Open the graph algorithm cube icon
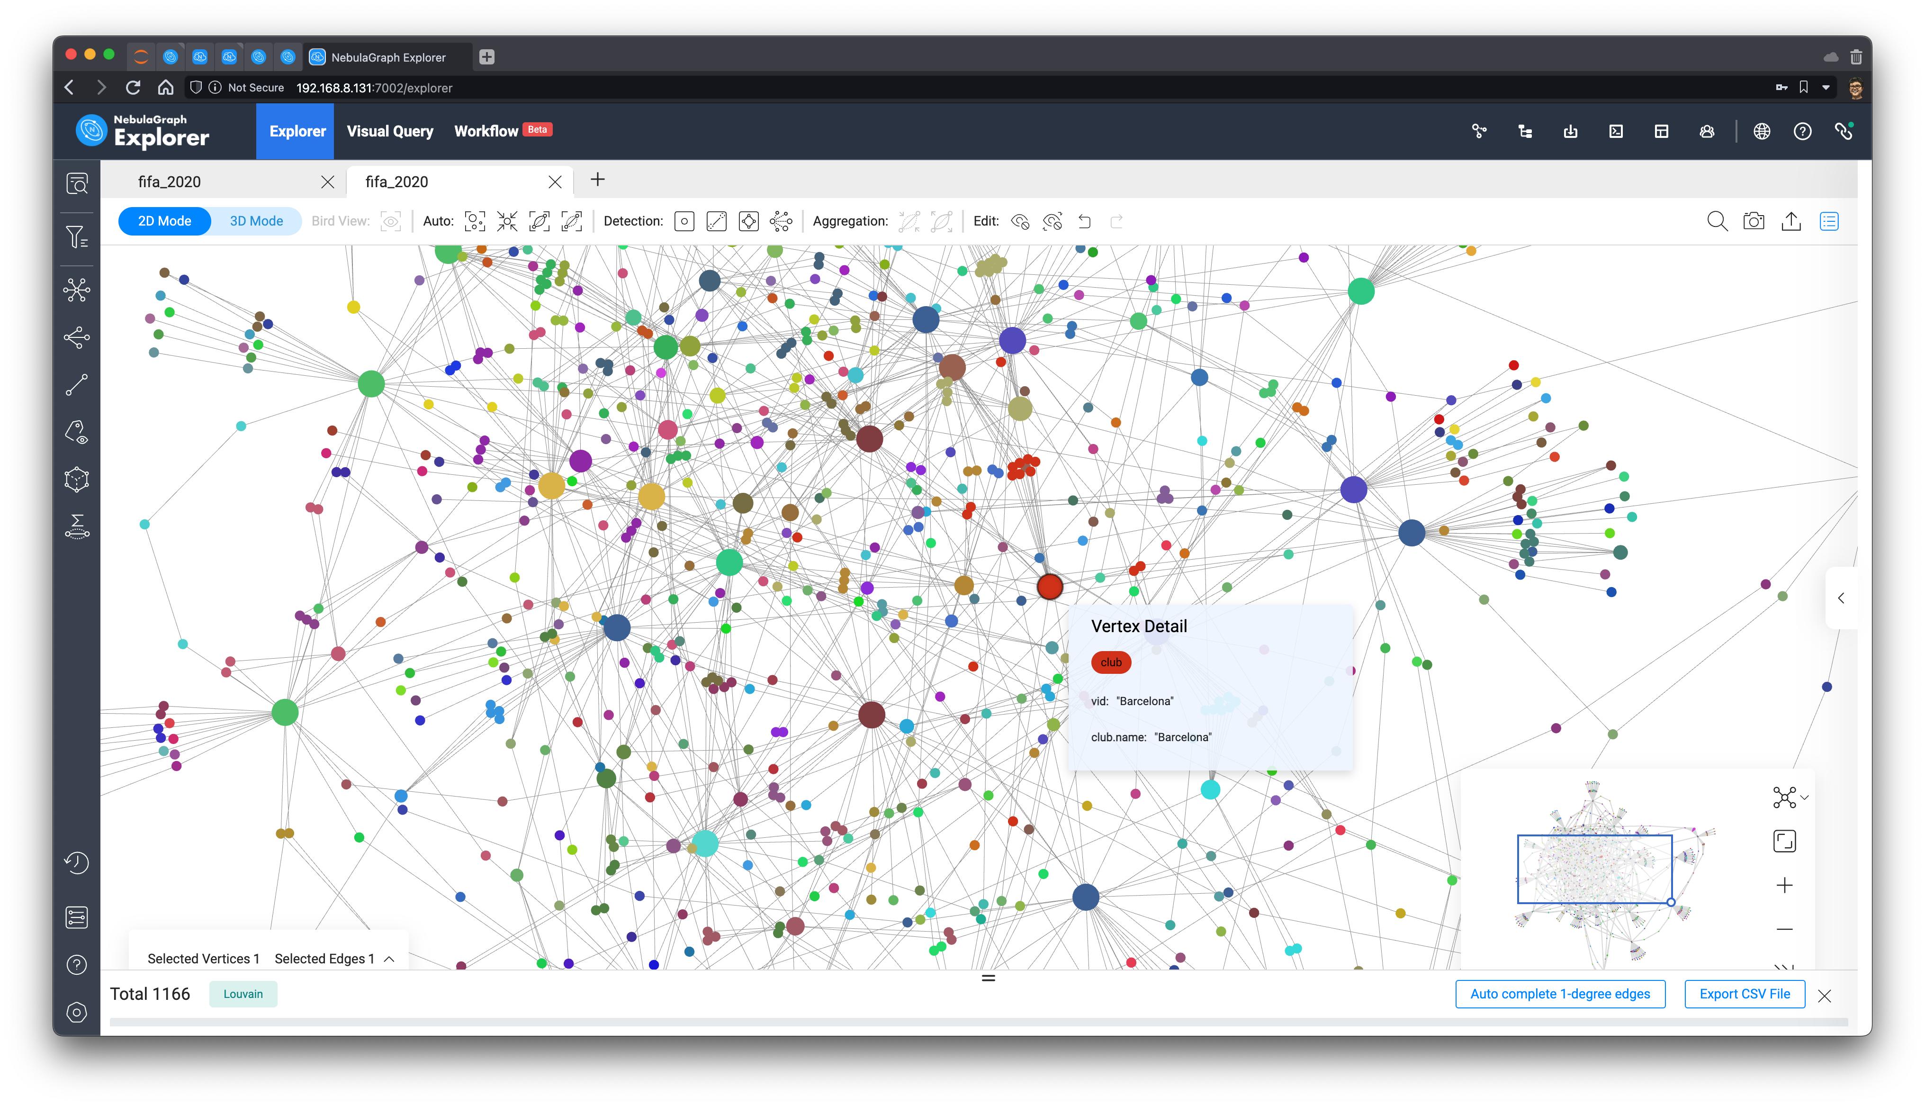 coord(77,480)
